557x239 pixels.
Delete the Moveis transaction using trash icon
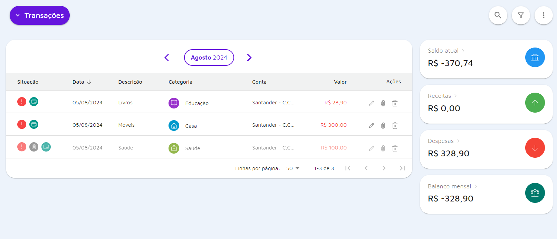395,126
